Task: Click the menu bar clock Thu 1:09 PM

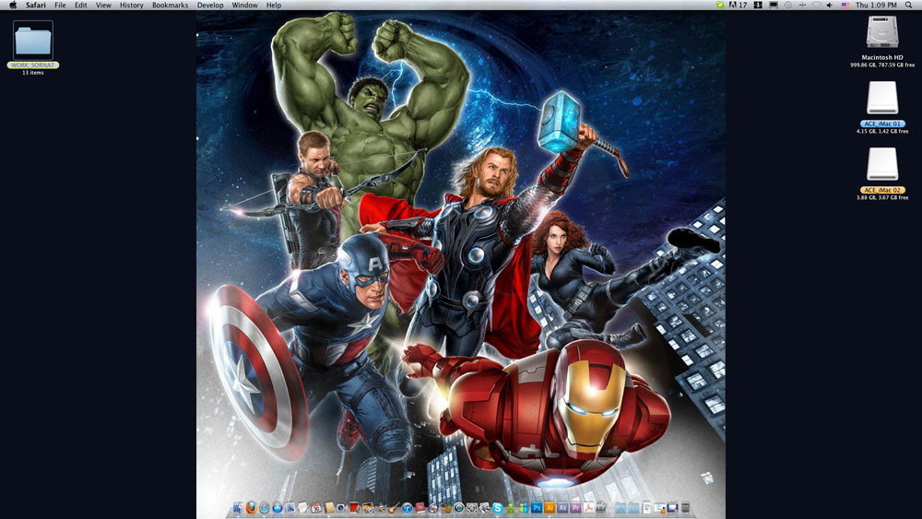Action: point(876,5)
